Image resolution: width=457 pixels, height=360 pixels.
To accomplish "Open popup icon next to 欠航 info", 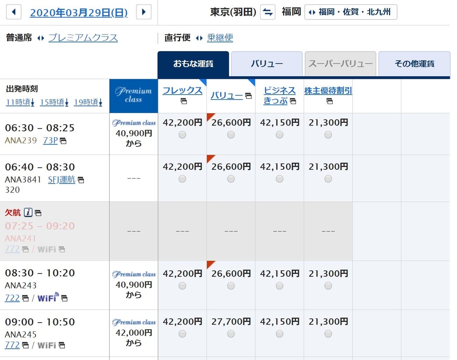I will [x=38, y=213].
